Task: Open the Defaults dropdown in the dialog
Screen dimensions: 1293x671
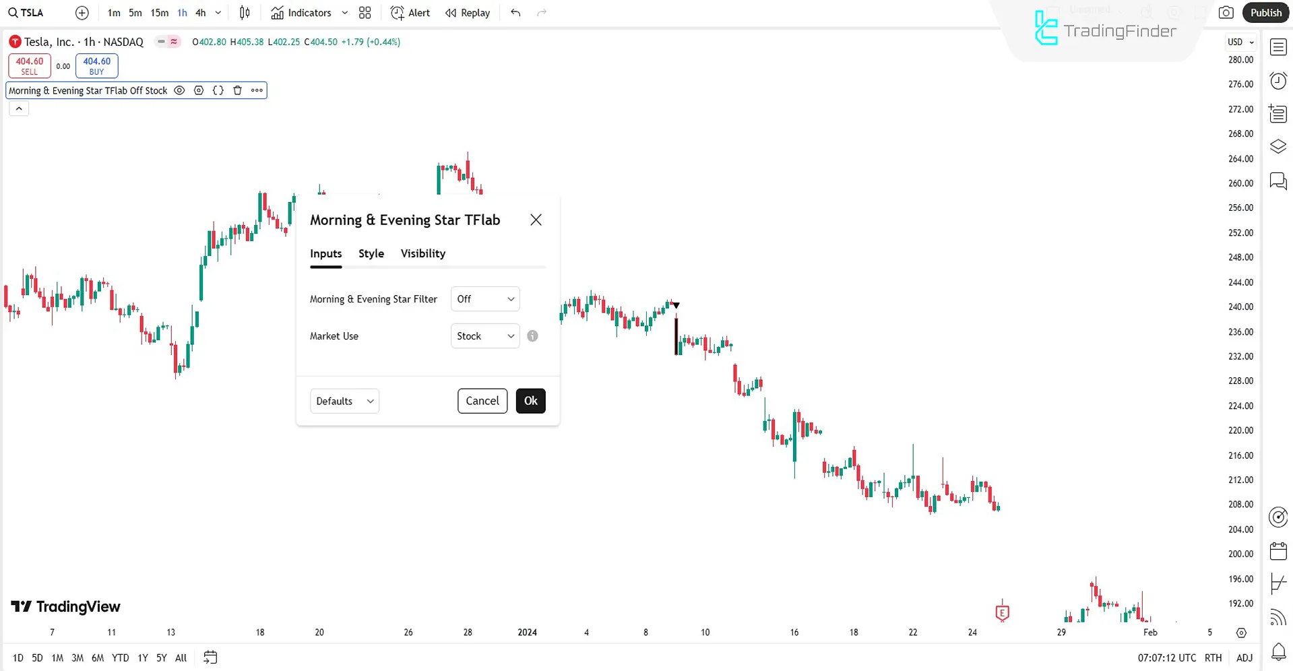Action: [344, 400]
